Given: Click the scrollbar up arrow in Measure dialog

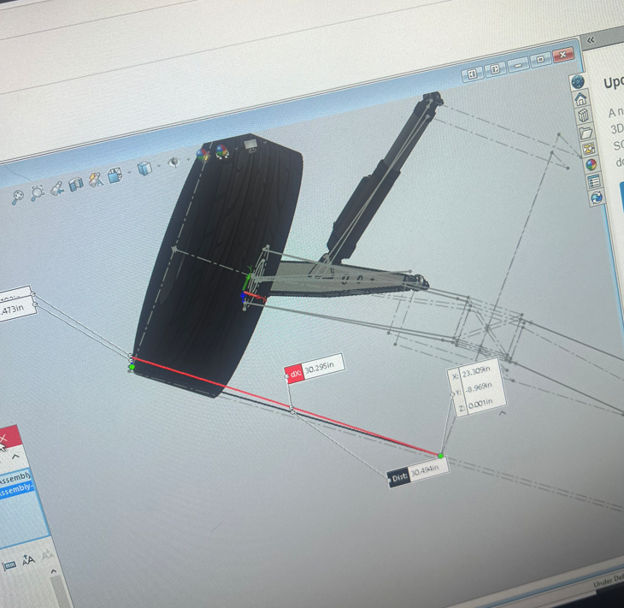Looking at the screenshot, I should tap(54, 571).
